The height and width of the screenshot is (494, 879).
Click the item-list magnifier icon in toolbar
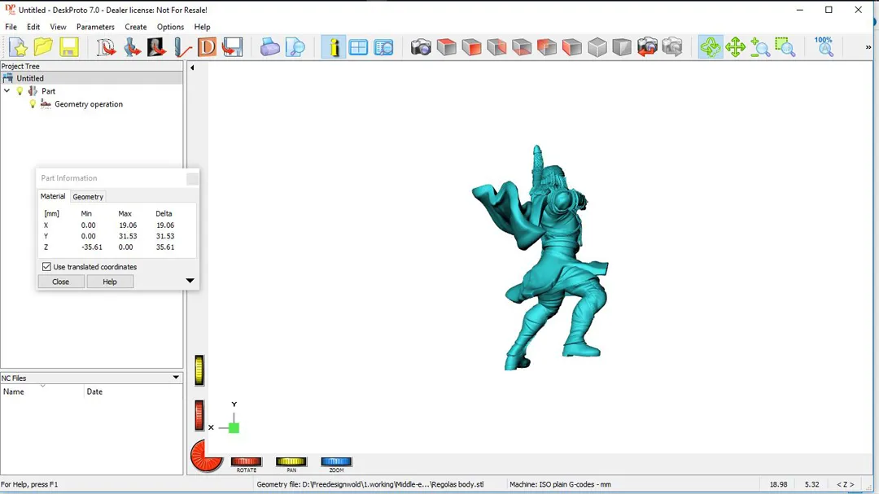click(x=383, y=47)
